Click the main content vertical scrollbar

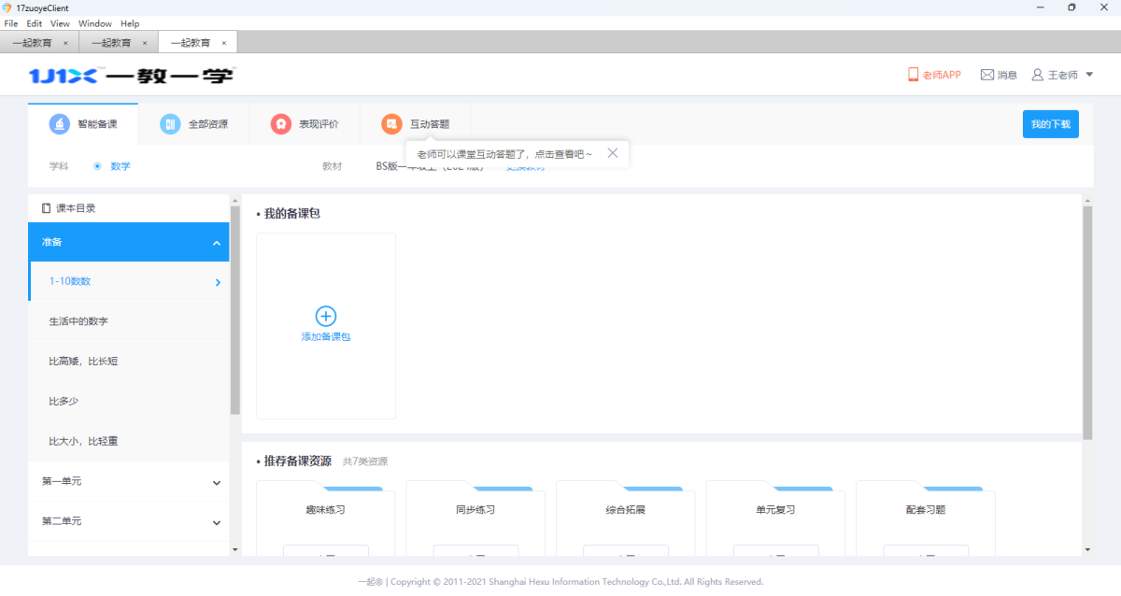coord(1087,322)
